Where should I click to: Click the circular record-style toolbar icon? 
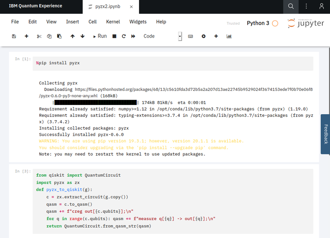[x=204, y=36]
